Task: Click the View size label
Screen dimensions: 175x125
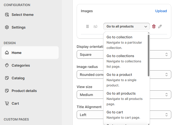Action: tap(84, 87)
